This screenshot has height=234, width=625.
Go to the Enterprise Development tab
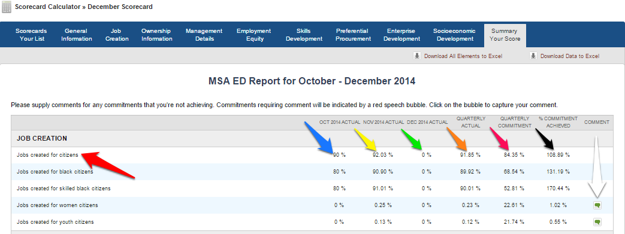coord(401,35)
